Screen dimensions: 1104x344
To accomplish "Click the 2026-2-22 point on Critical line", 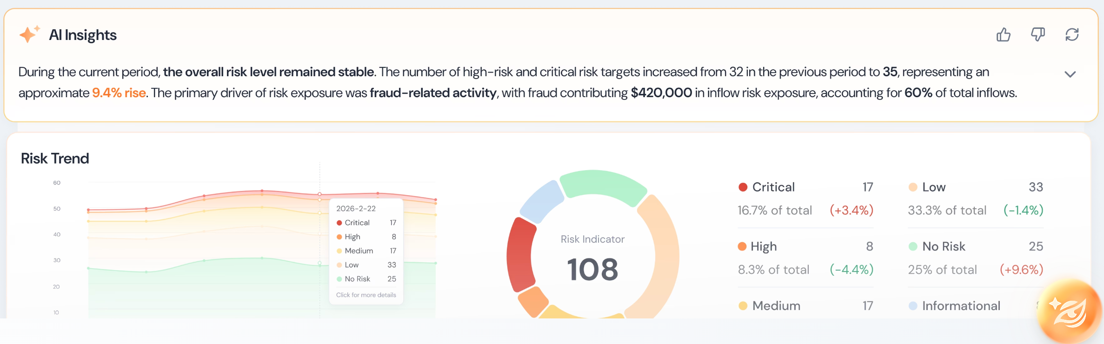I will point(319,194).
